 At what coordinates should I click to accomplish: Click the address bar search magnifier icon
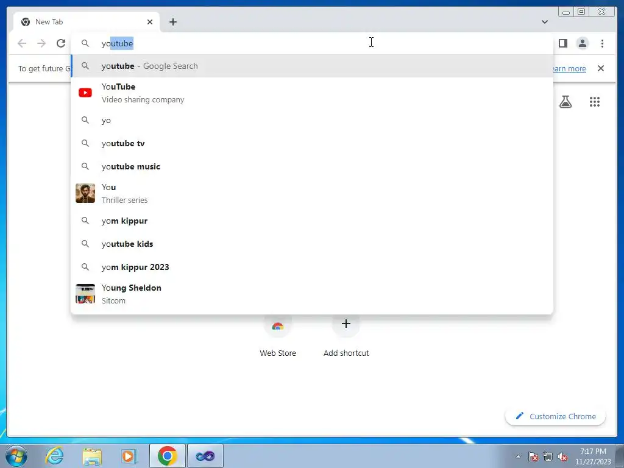85,43
